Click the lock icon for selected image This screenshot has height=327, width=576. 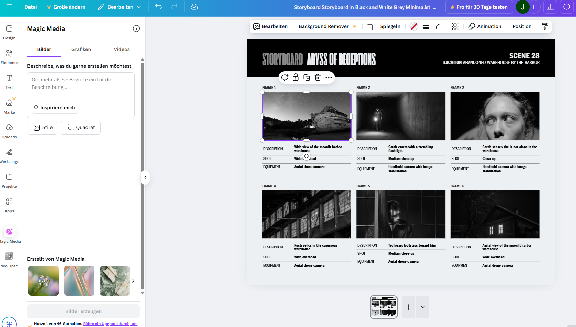(296, 78)
